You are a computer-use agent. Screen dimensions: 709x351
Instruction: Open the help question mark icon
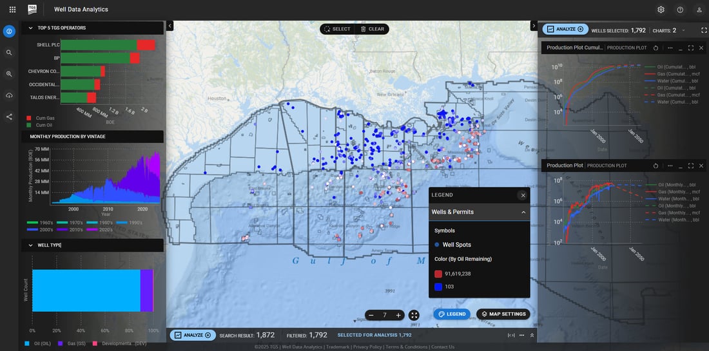680,10
